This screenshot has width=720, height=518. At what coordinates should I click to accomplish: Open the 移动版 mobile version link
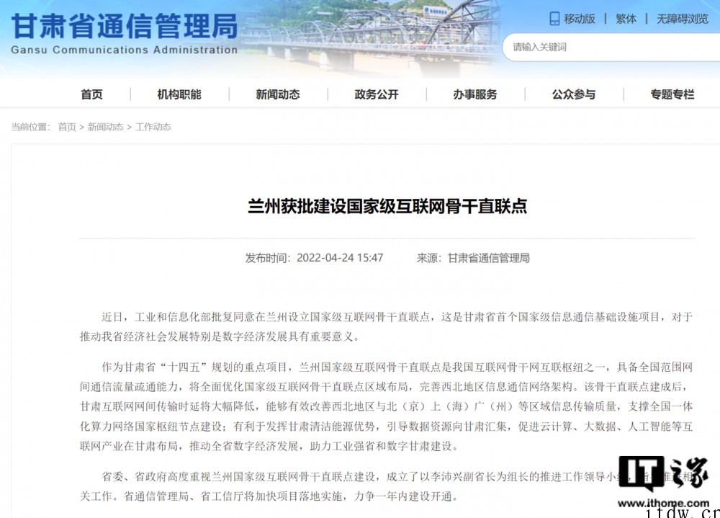580,19
